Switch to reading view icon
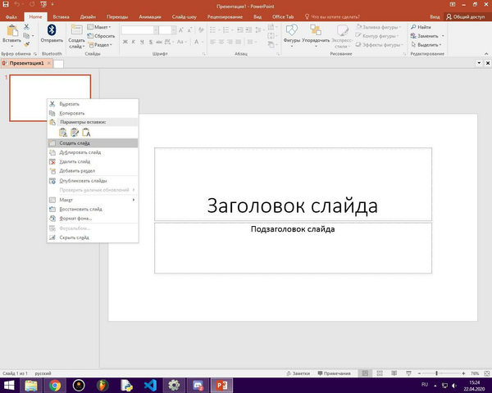Viewport: 492px width, 393px height. pyautogui.click(x=394, y=373)
